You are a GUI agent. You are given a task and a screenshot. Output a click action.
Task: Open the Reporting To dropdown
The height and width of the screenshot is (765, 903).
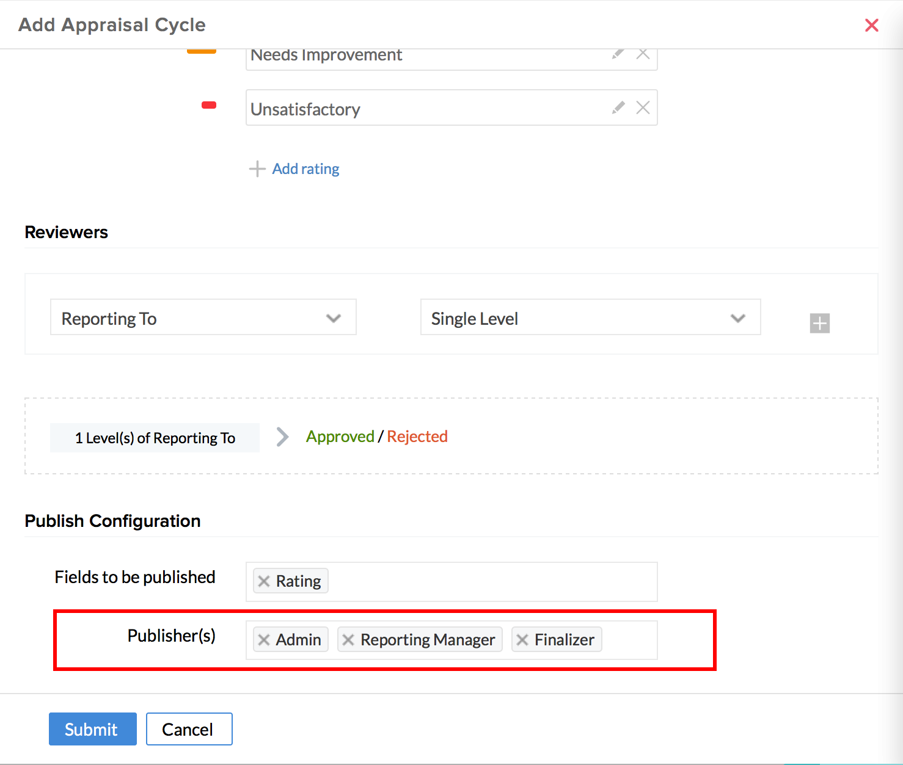[203, 317]
